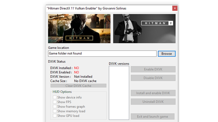Click the Game location path field

click(x=102, y=54)
